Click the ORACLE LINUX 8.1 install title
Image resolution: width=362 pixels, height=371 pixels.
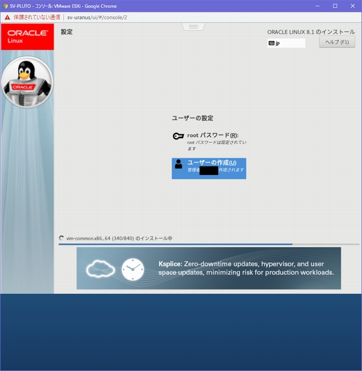point(311,32)
